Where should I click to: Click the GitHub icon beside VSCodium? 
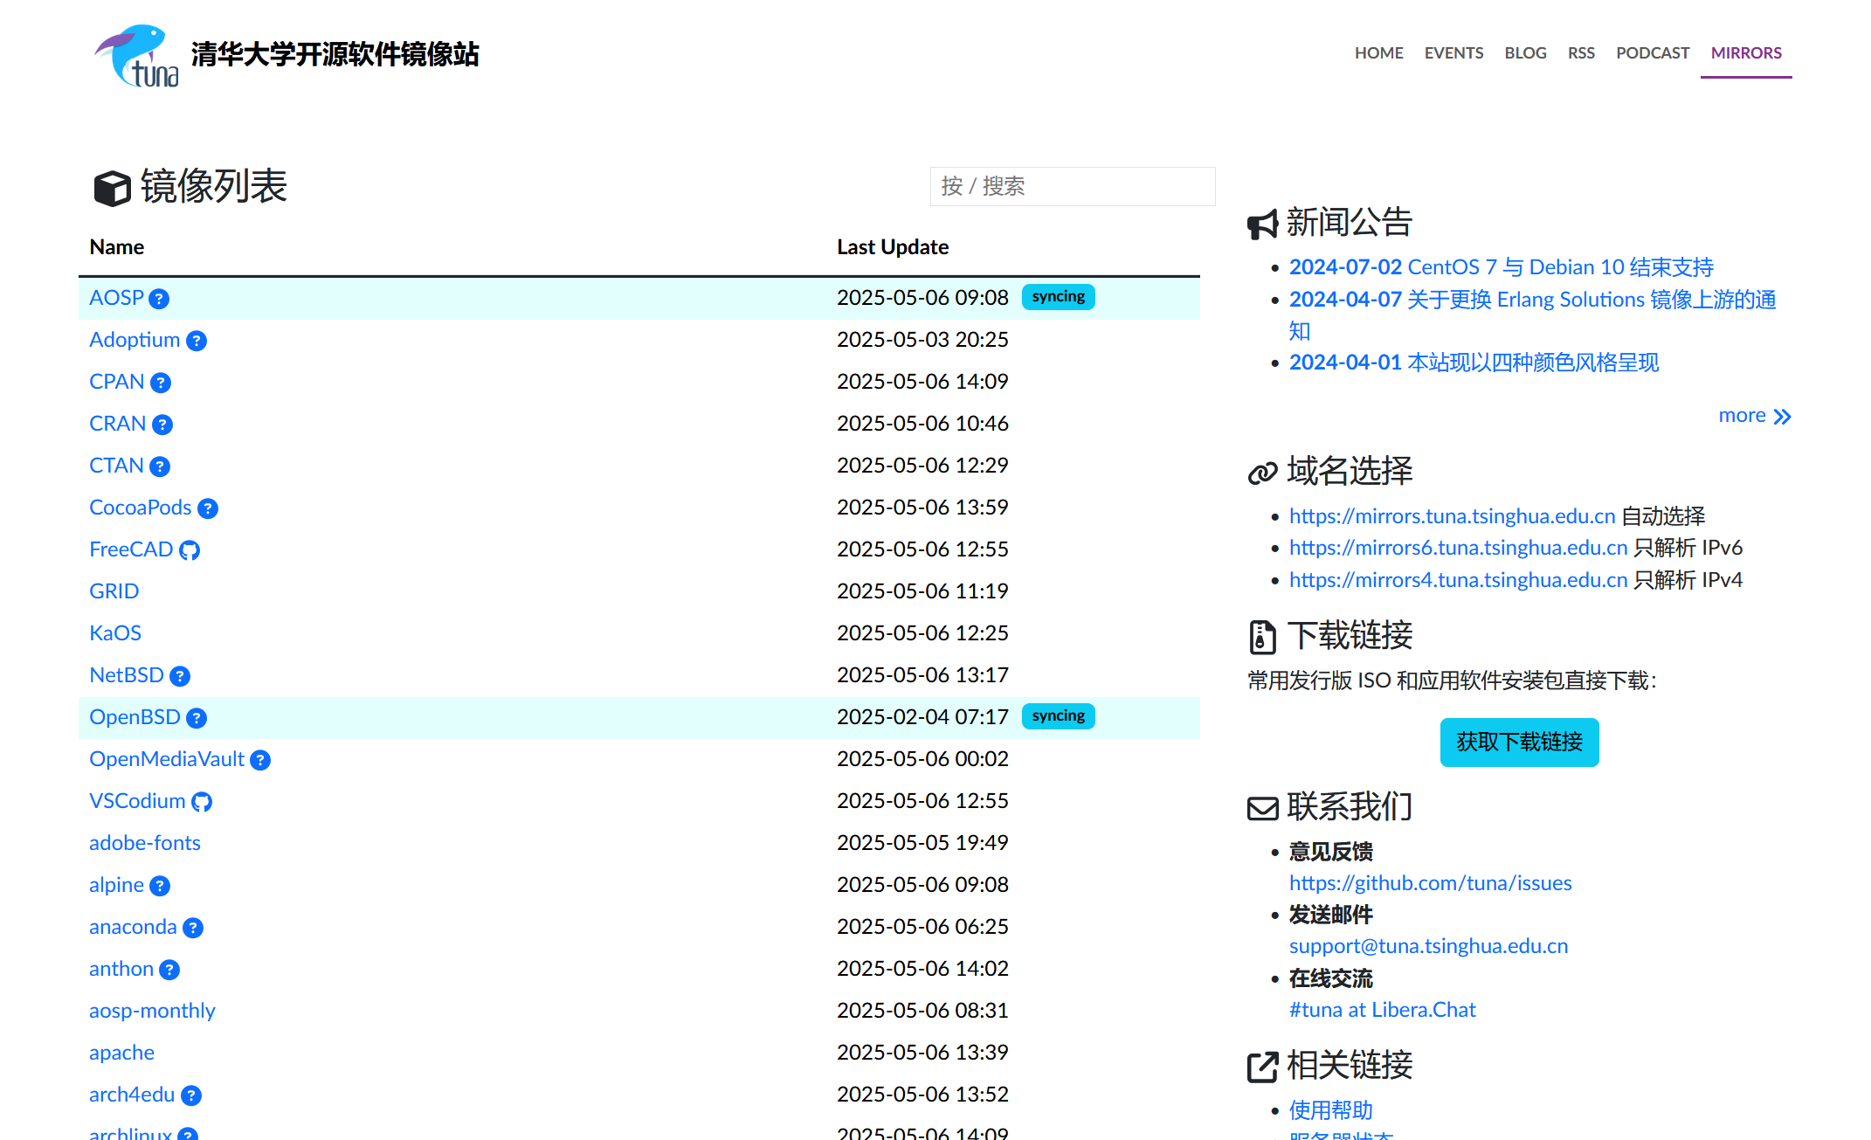tap(202, 802)
